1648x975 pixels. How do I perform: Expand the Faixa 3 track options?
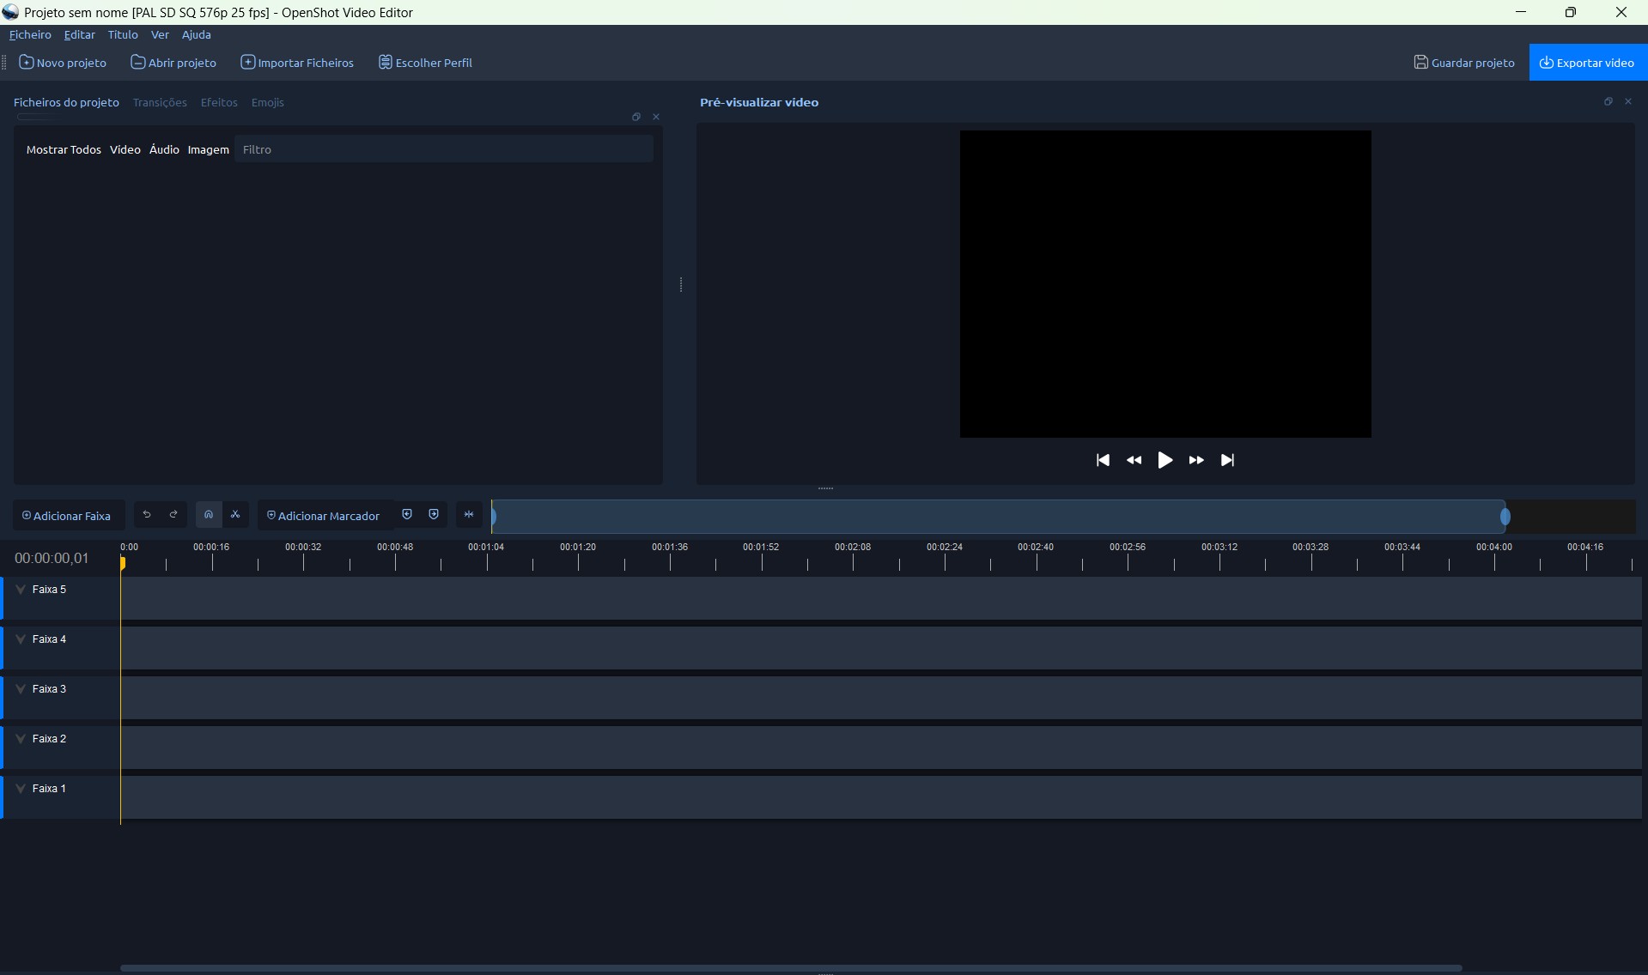(x=21, y=689)
